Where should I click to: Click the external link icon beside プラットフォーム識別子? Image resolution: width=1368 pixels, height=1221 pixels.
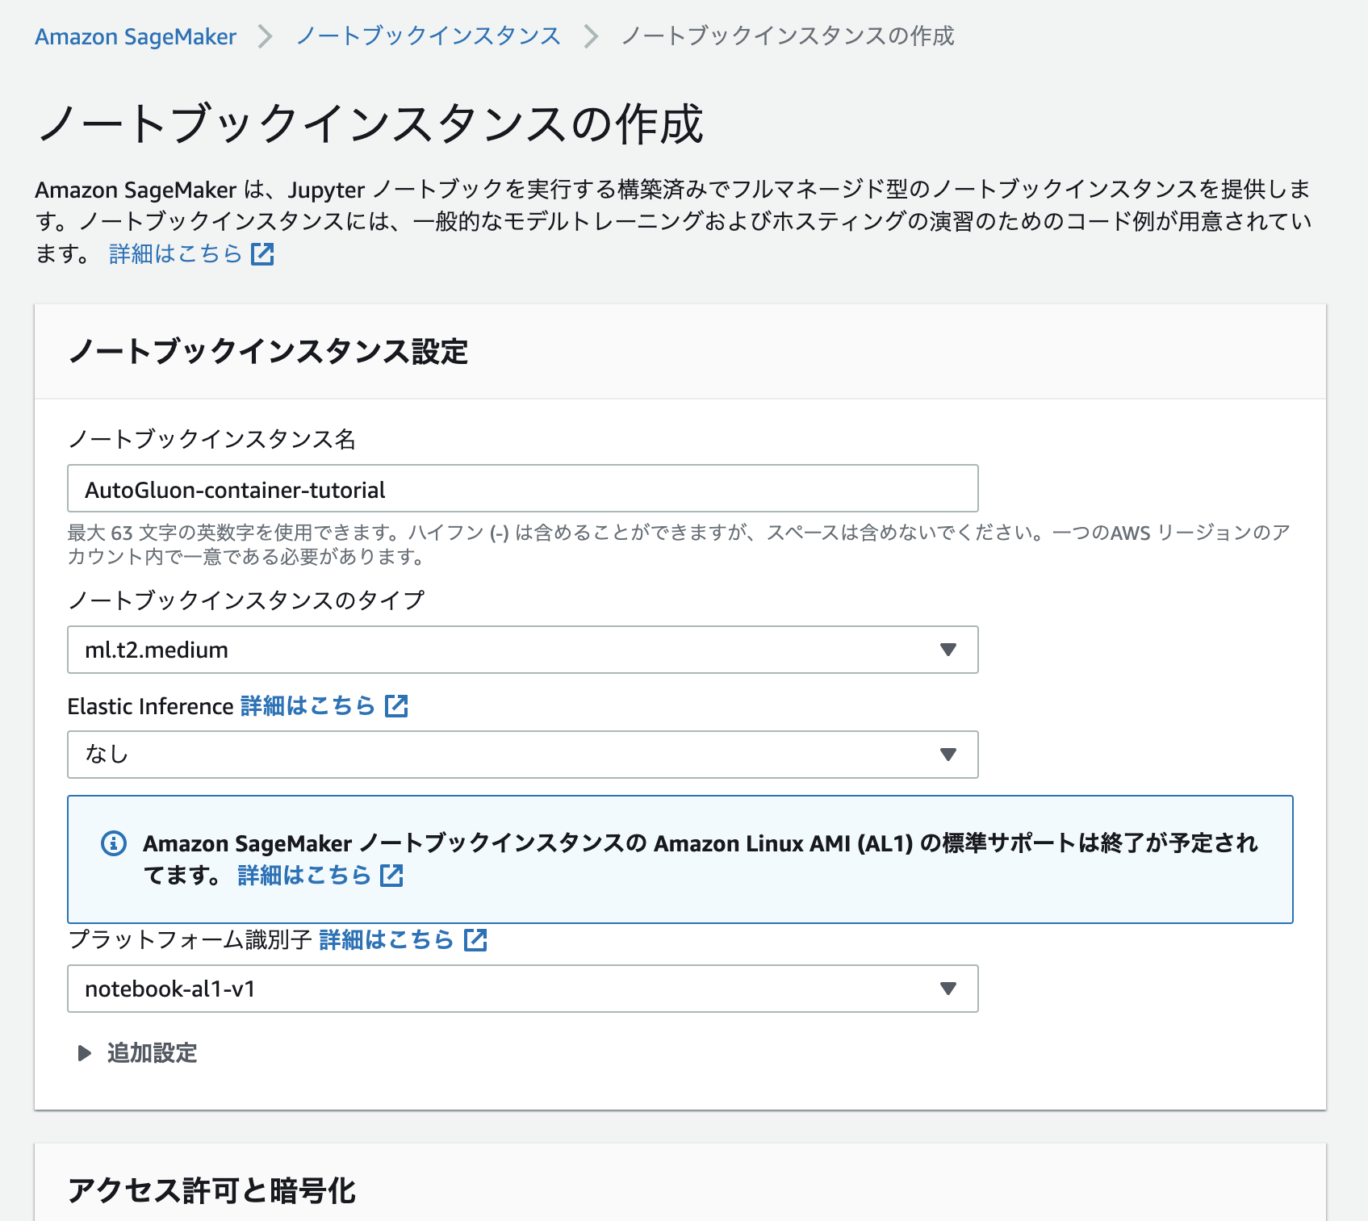coord(475,940)
